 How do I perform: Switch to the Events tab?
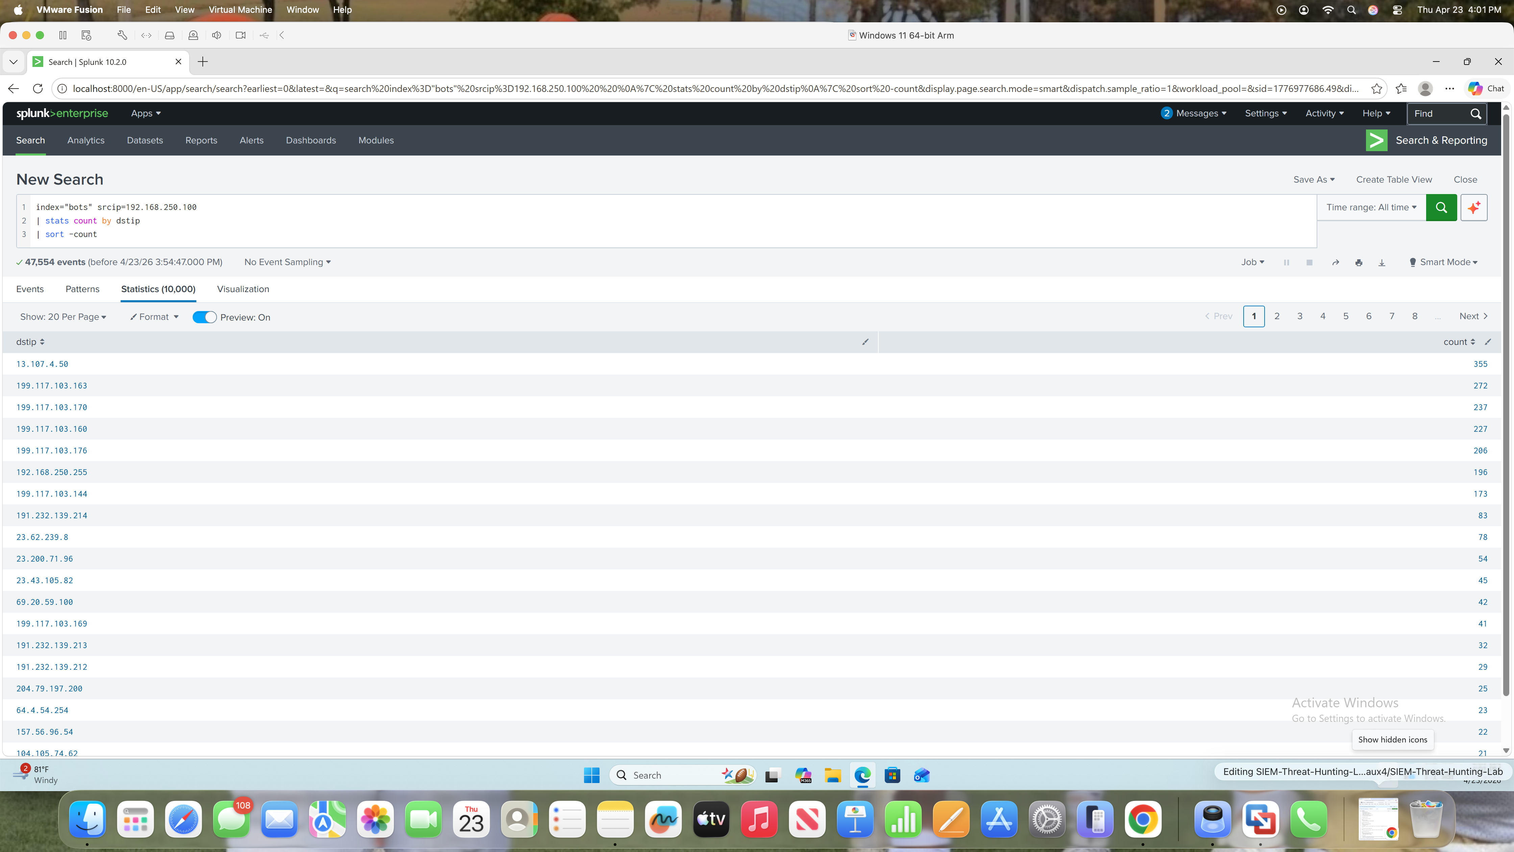[30, 289]
